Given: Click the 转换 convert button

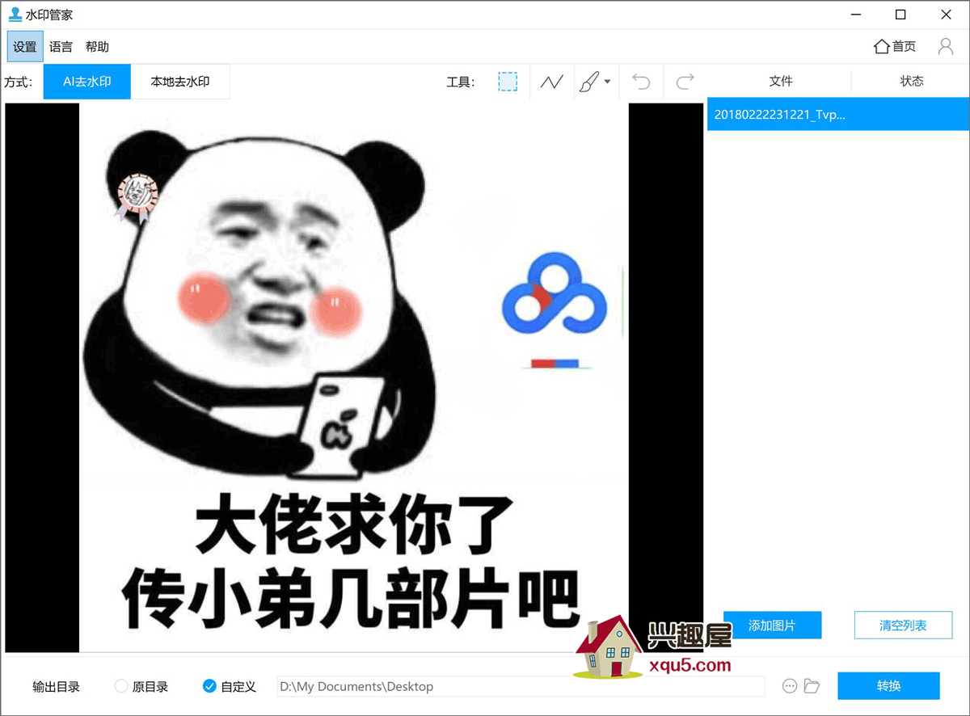Looking at the screenshot, I should pos(888,686).
